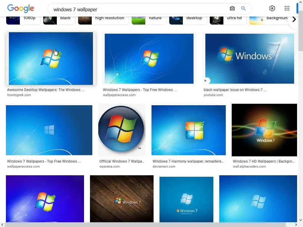303x227 pixels.
Task: Select the background filter chip
Action: tap(269, 20)
